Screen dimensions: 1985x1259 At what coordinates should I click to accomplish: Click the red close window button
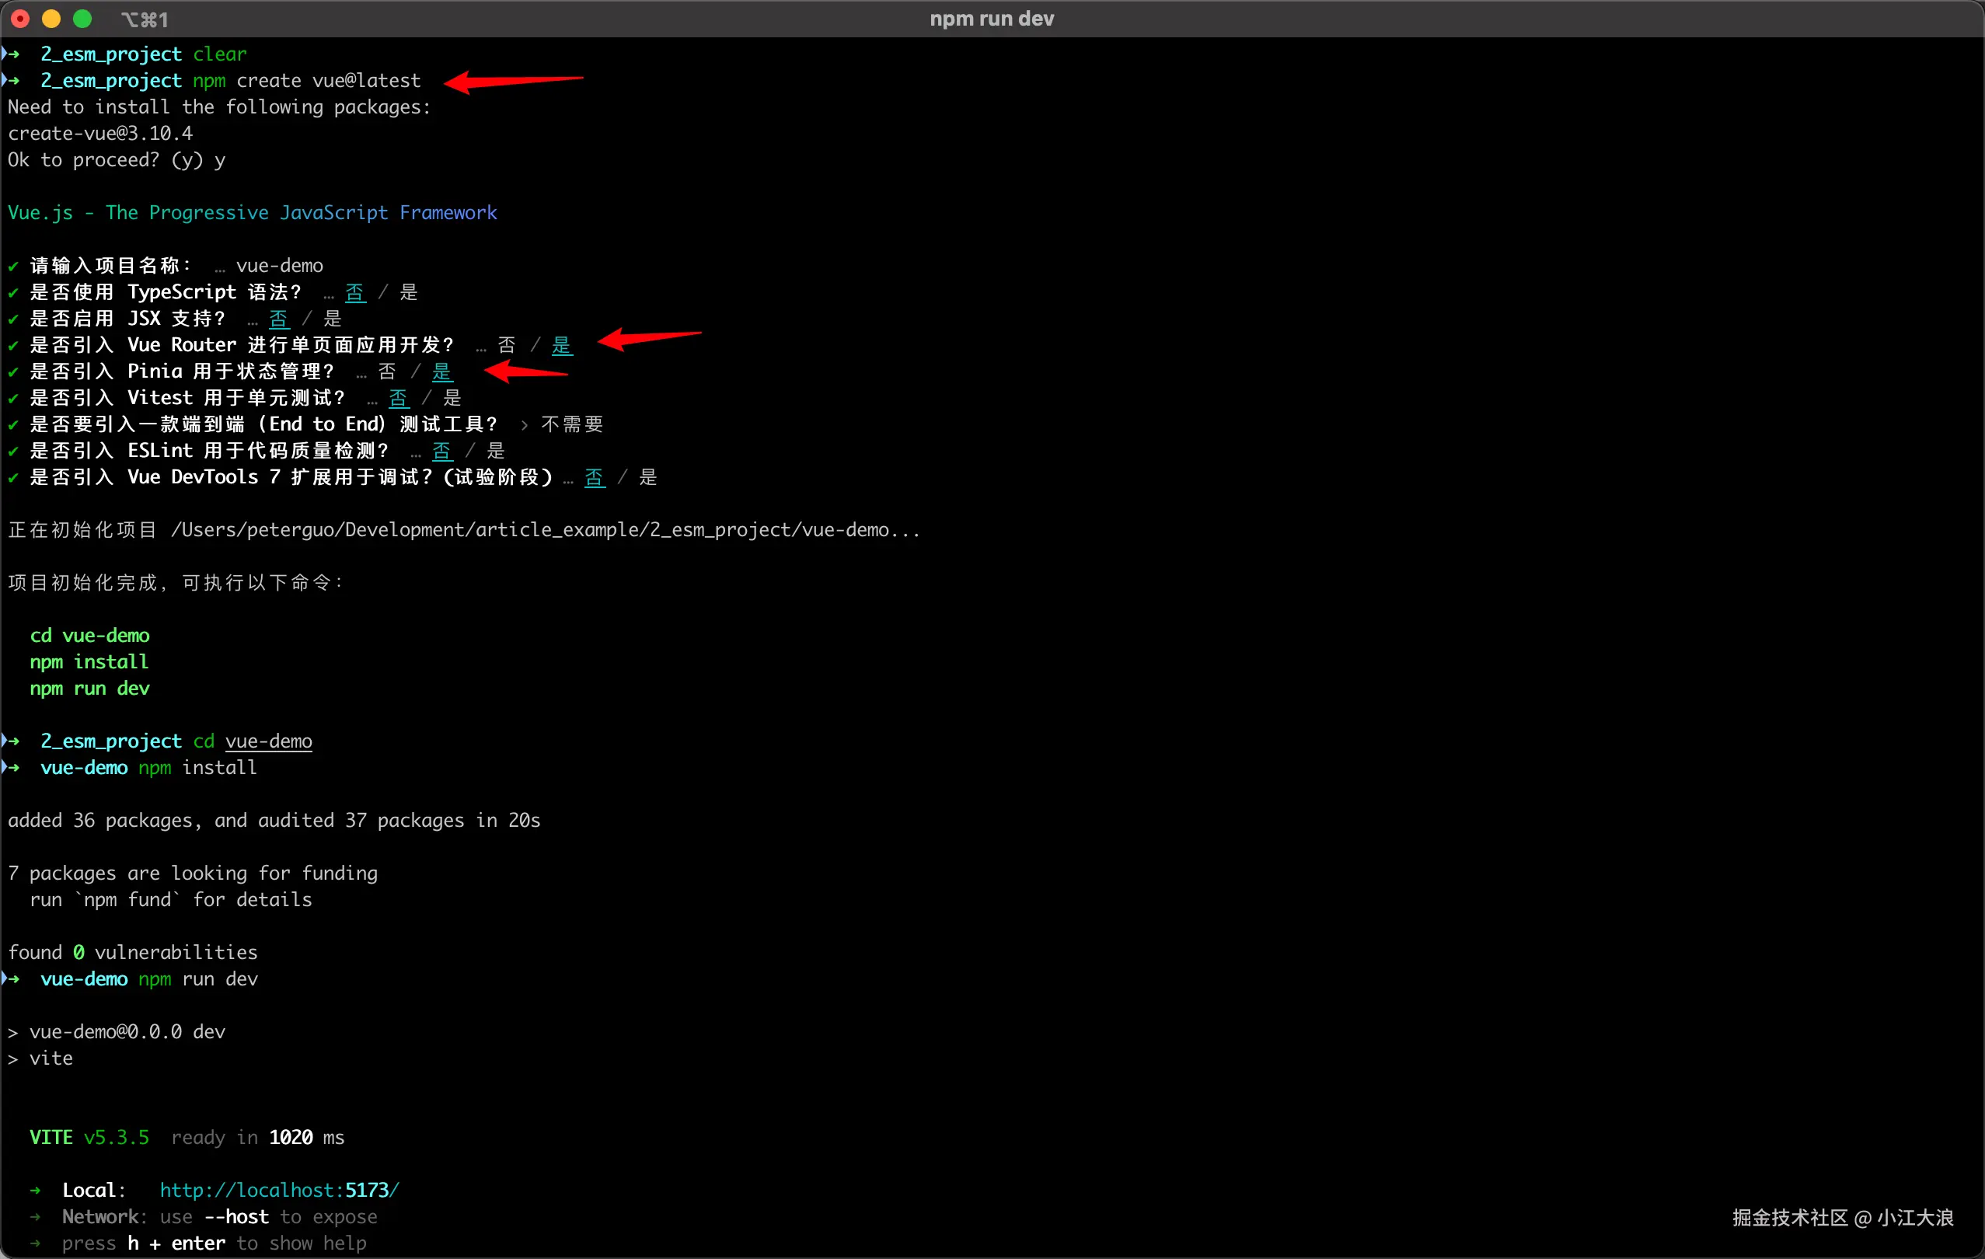[x=21, y=19]
